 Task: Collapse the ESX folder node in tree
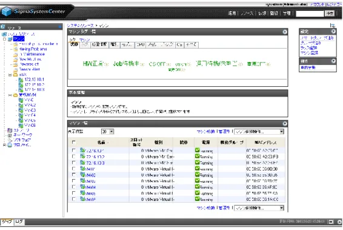pyautogui.click(x=10, y=75)
